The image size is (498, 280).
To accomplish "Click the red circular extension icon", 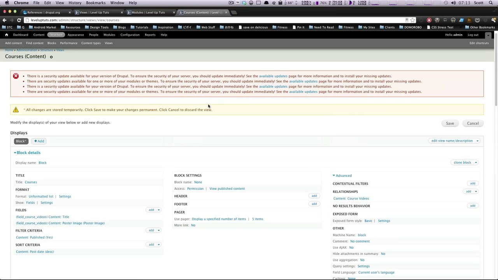I will [429, 20].
